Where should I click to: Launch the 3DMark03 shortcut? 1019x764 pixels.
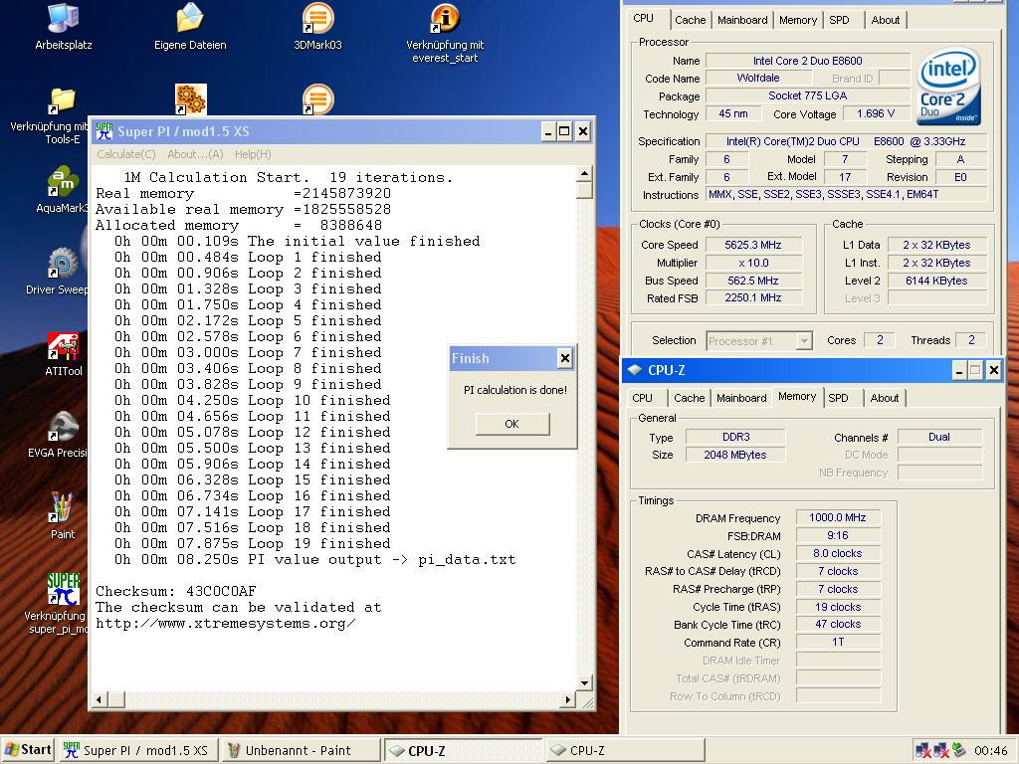pos(317,27)
